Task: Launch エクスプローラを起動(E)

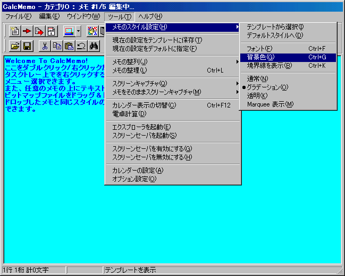Action: [x=173, y=127]
